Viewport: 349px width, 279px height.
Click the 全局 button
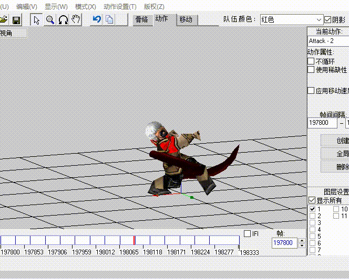pyautogui.click(x=335, y=154)
